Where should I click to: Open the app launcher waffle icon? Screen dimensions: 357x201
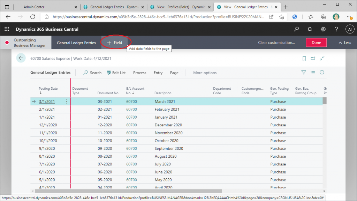[x=7, y=29]
